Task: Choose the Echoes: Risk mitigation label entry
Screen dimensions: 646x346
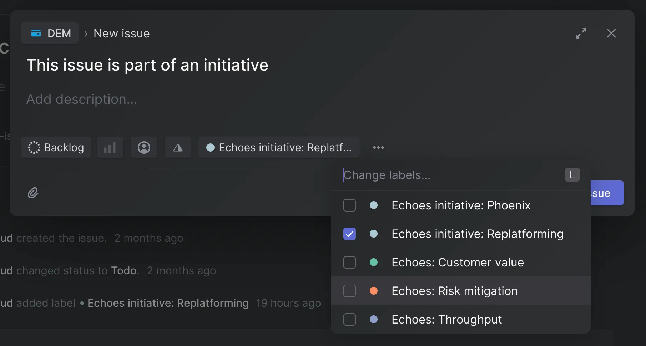Action: (x=461, y=291)
